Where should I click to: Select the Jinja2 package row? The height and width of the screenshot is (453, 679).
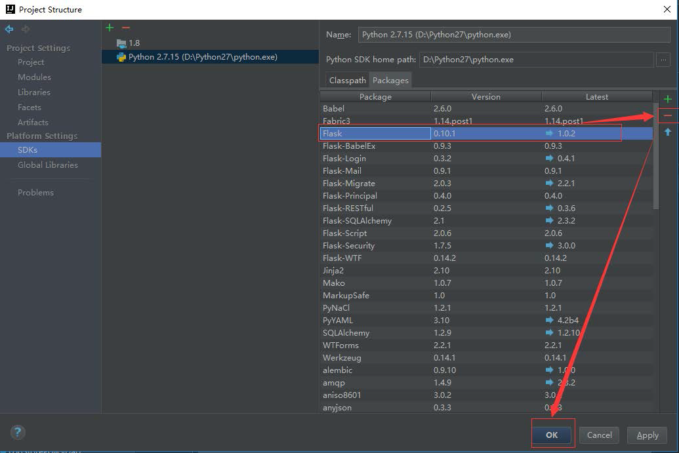pos(486,271)
